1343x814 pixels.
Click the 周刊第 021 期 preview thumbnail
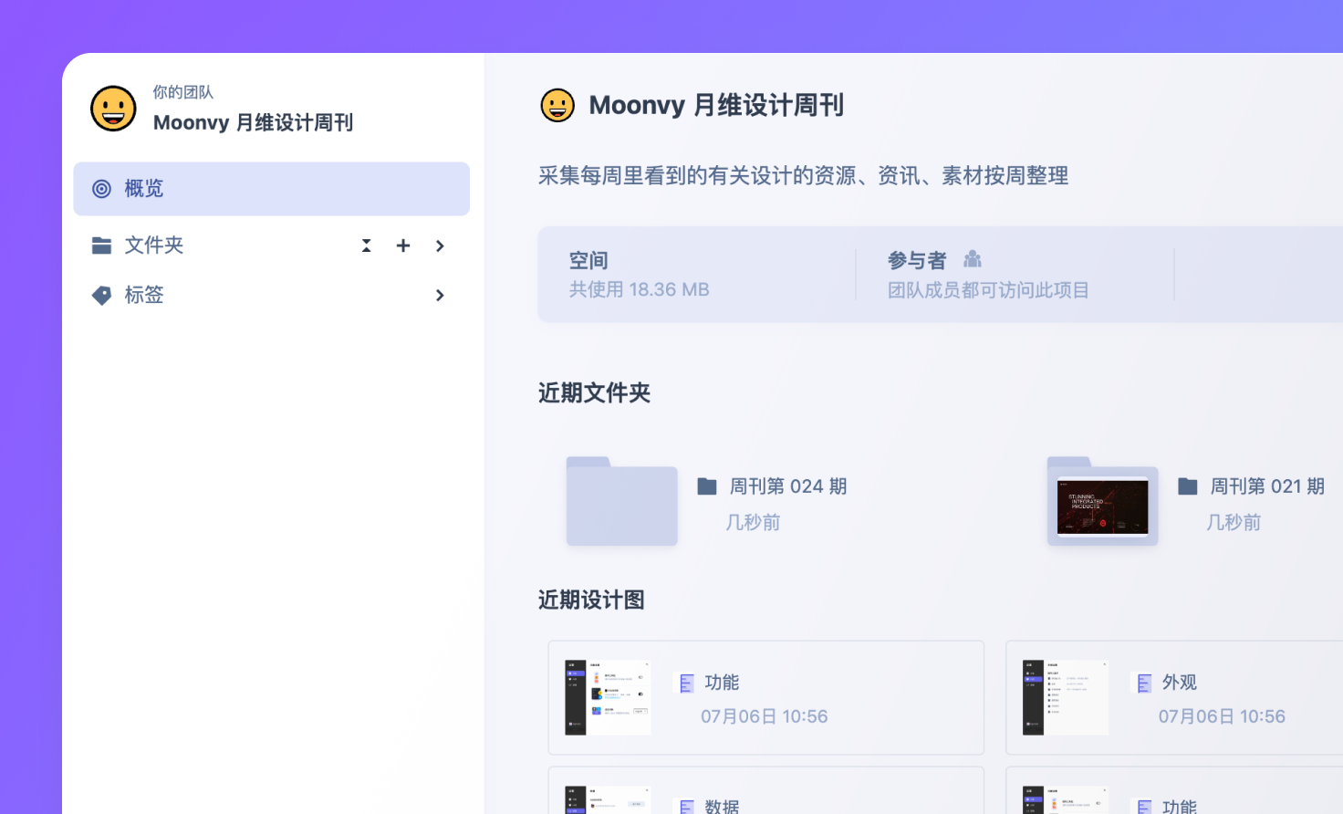[1102, 503]
